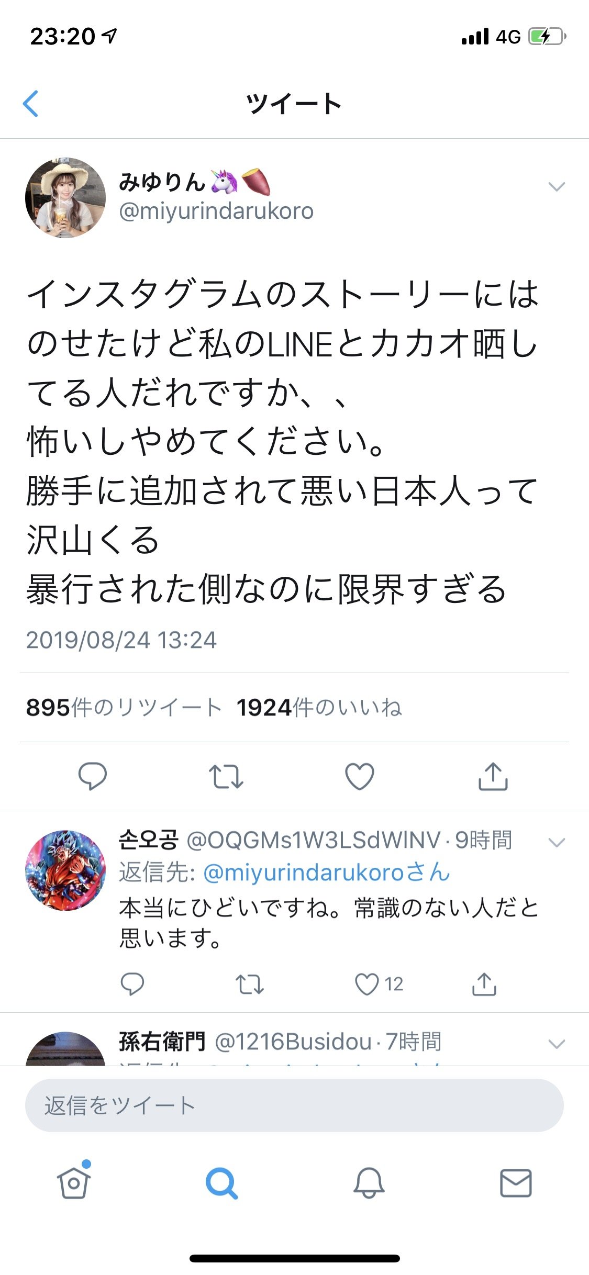Open the Search tab
This screenshot has width=589, height=1275.
[221, 1183]
